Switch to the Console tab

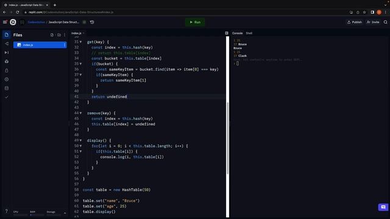click(237, 33)
